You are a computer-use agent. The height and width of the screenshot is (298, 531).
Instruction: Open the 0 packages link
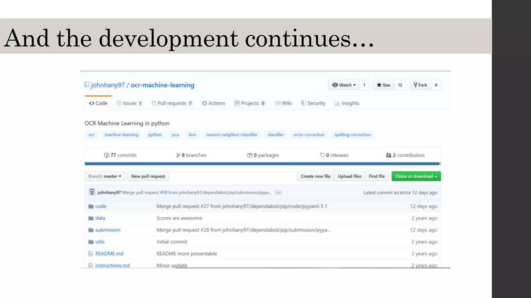click(x=263, y=155)
